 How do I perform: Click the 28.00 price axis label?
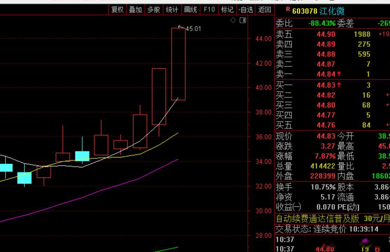coord(264,235)
